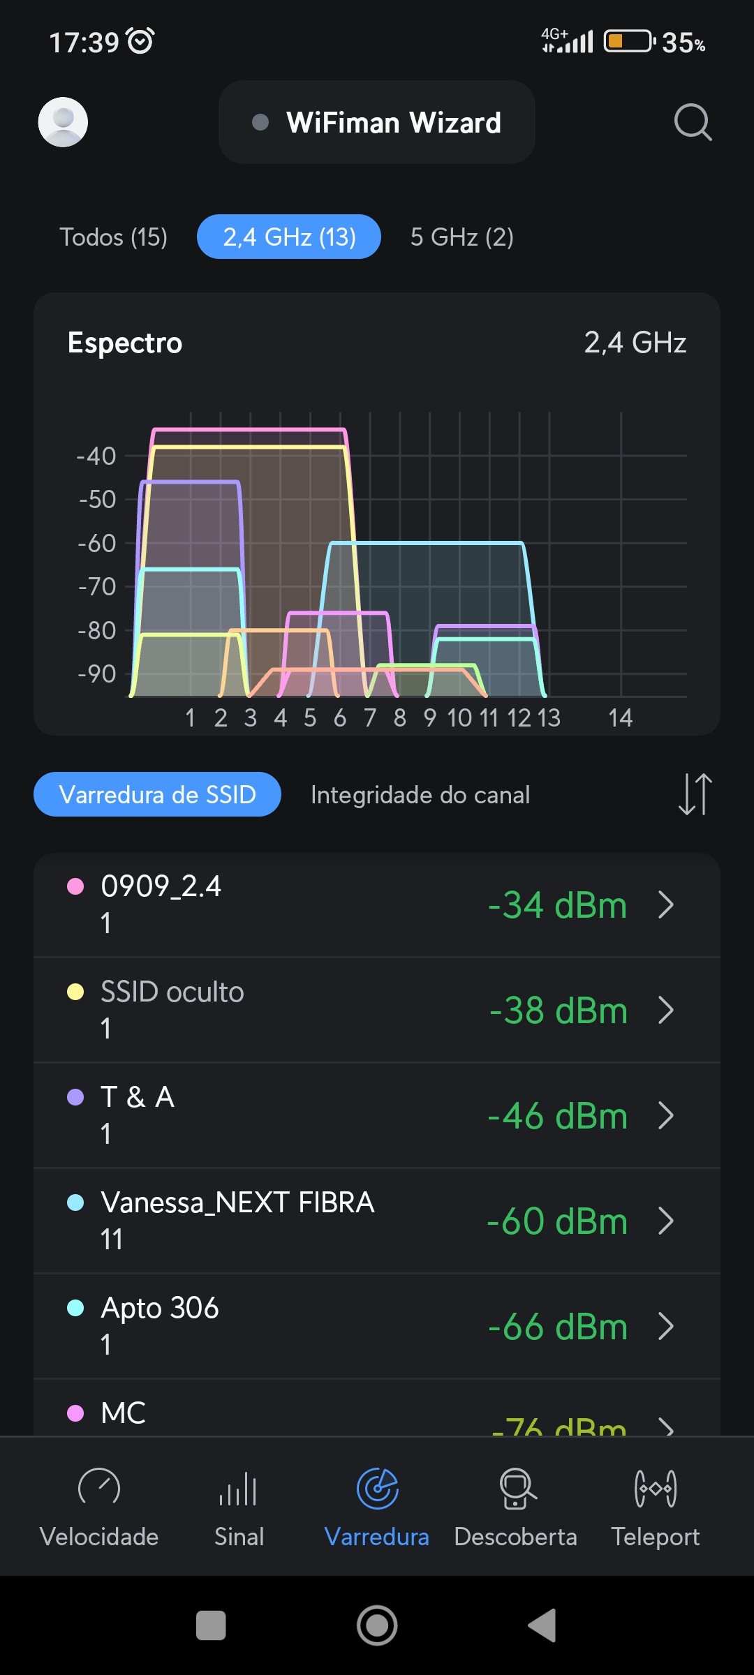Expand the SSID oculto entry chevron

(666, 1011)
